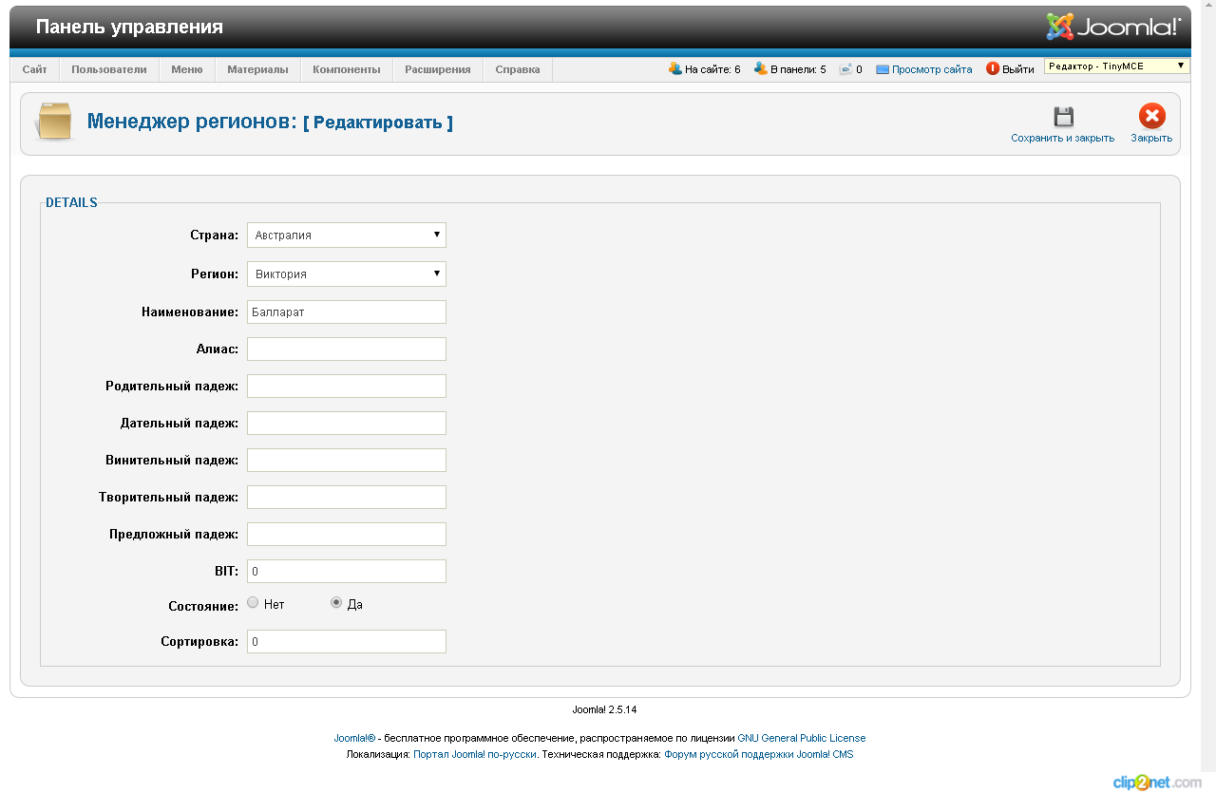Open the Справка menu
Screen dimensions: 1216x793
(518, 69)
